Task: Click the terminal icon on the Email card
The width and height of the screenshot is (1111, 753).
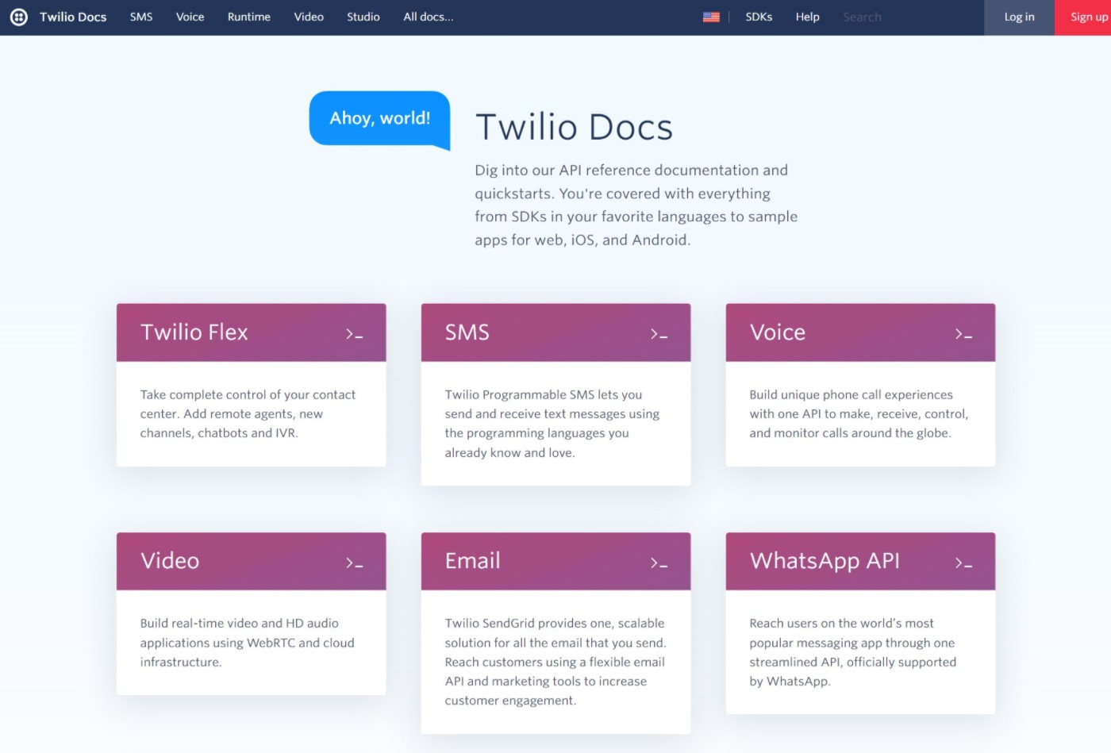Action: [659, 562]
